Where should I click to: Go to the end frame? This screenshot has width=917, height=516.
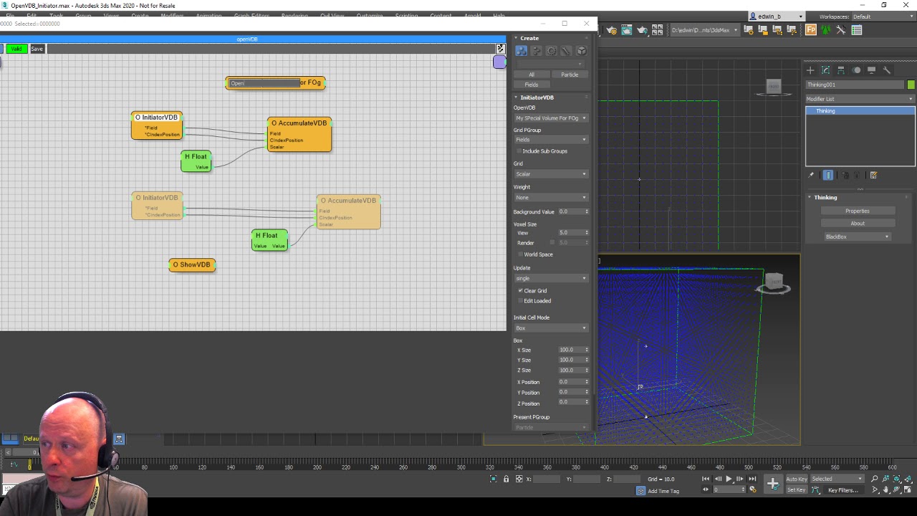752,479
